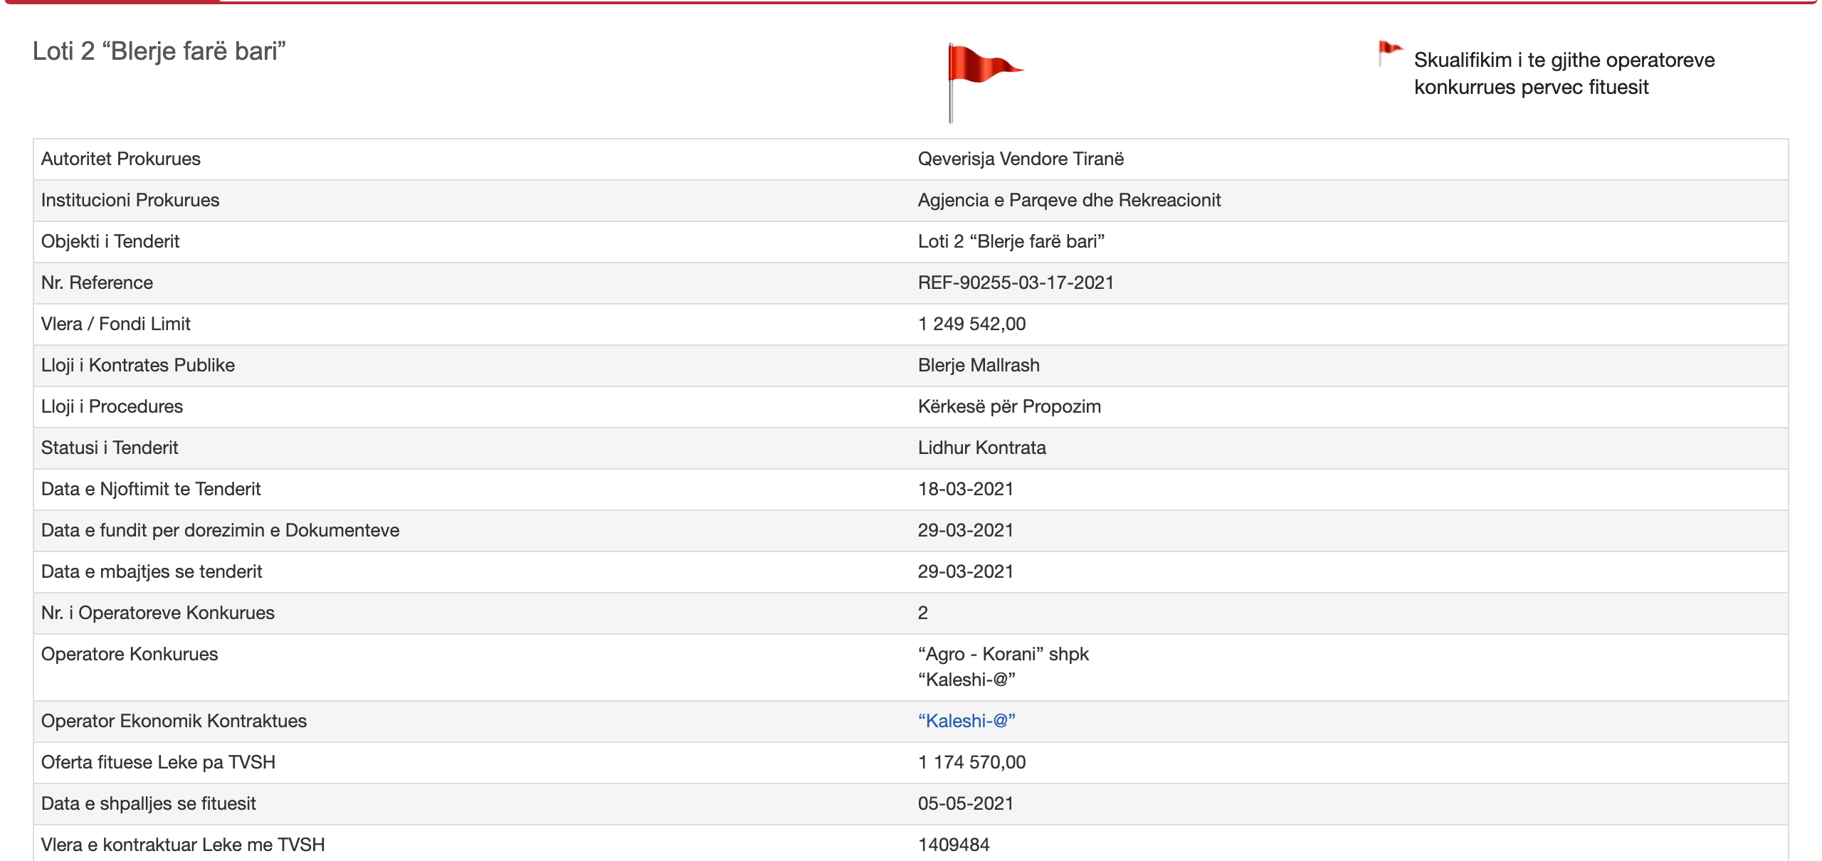
Task: Open the "Kaleshi-@" contractor link
Action: [x=966, y=721]
